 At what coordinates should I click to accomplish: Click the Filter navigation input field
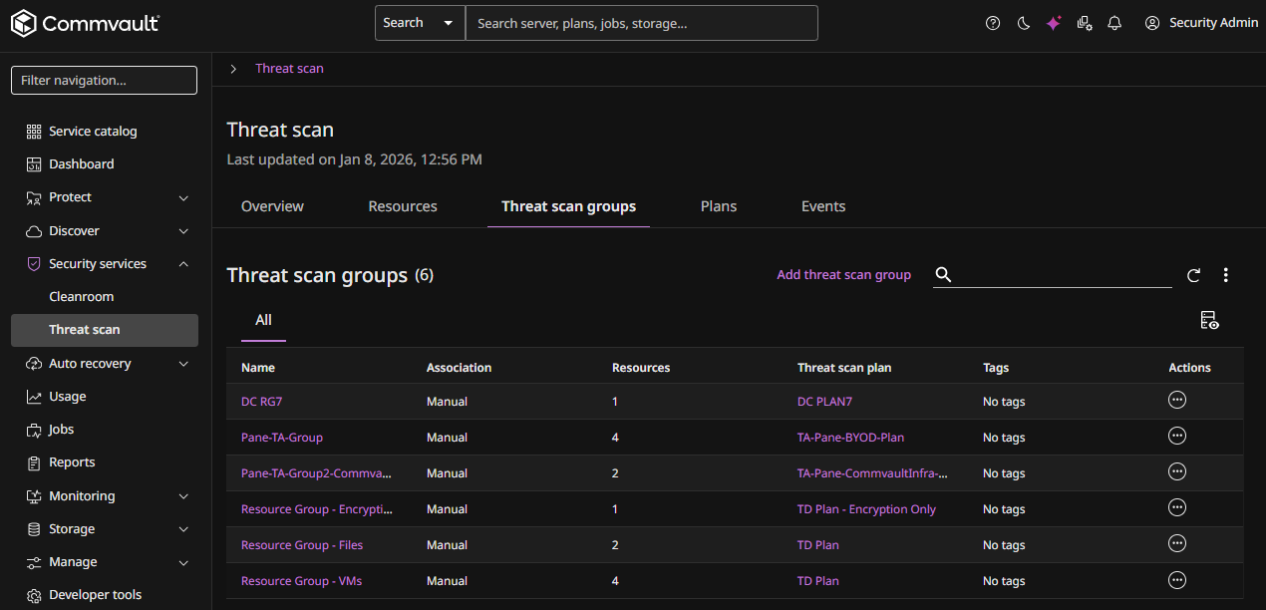click(x=104, y=80)
